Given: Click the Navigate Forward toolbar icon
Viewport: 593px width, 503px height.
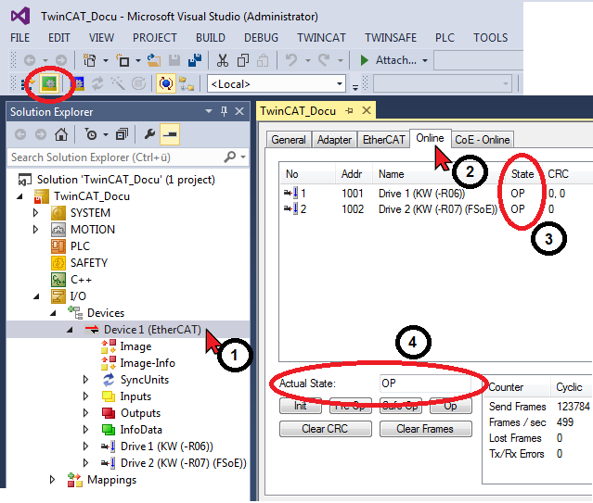Looking at the screenshot, I should click(x=61, y=60).
